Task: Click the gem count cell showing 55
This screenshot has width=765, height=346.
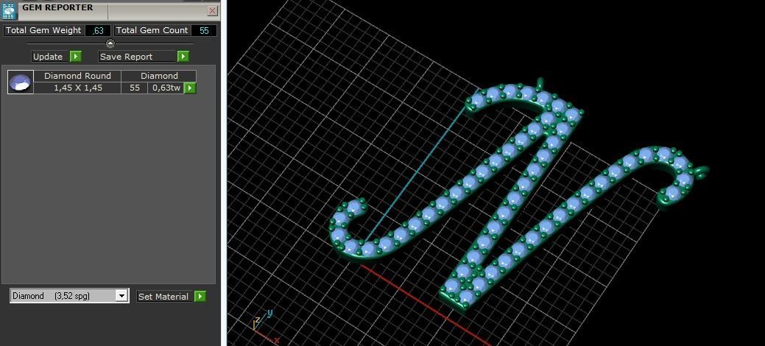Action: coord(135,88)
